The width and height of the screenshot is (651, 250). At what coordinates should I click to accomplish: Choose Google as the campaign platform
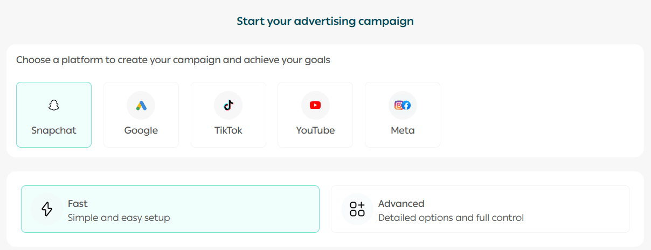[141, 130]
